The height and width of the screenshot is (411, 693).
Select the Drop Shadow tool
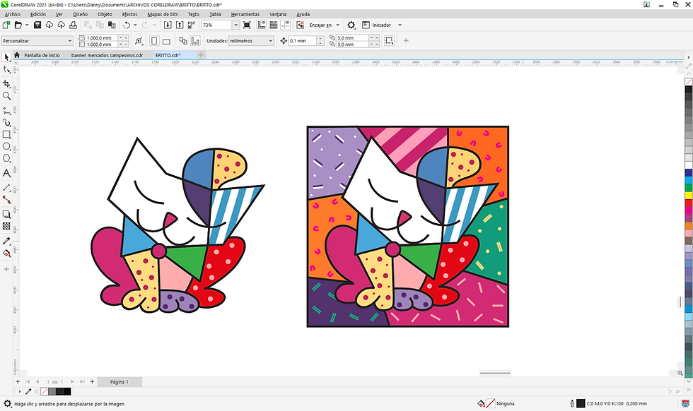(6, 214)
